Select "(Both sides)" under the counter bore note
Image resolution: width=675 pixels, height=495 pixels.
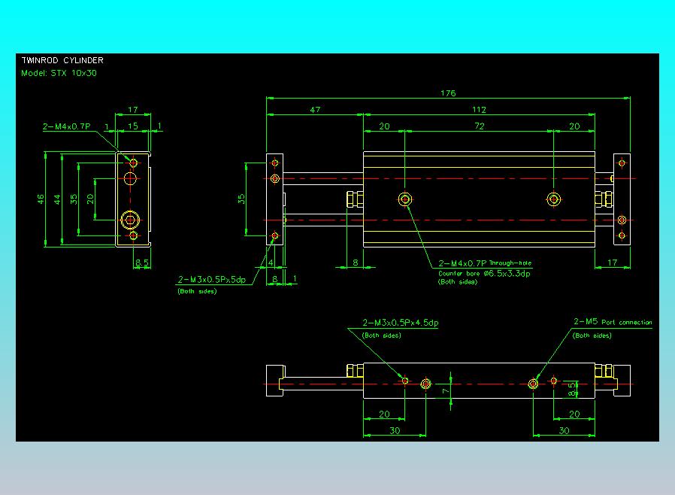pyautogui.click(x=458, y=282)
